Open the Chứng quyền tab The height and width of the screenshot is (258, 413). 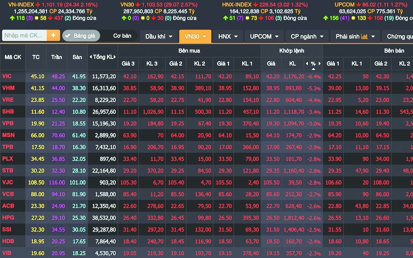click(399, 36)
